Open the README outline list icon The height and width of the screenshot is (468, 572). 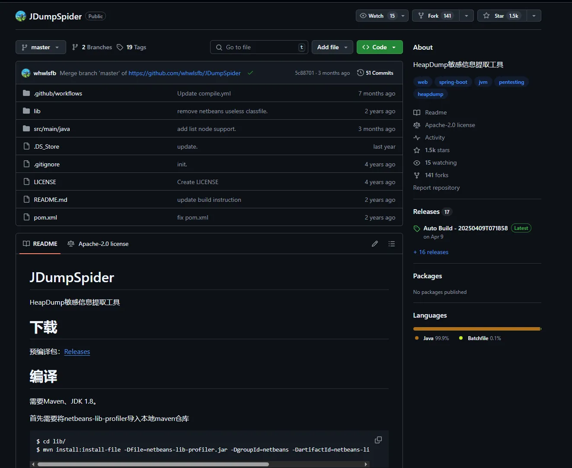click(x=392, y=244)
